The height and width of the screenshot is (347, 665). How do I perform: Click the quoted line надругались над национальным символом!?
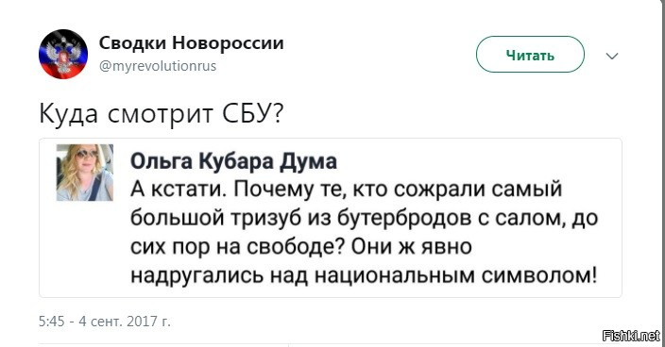pyautogui.click(x=364, y=275)
